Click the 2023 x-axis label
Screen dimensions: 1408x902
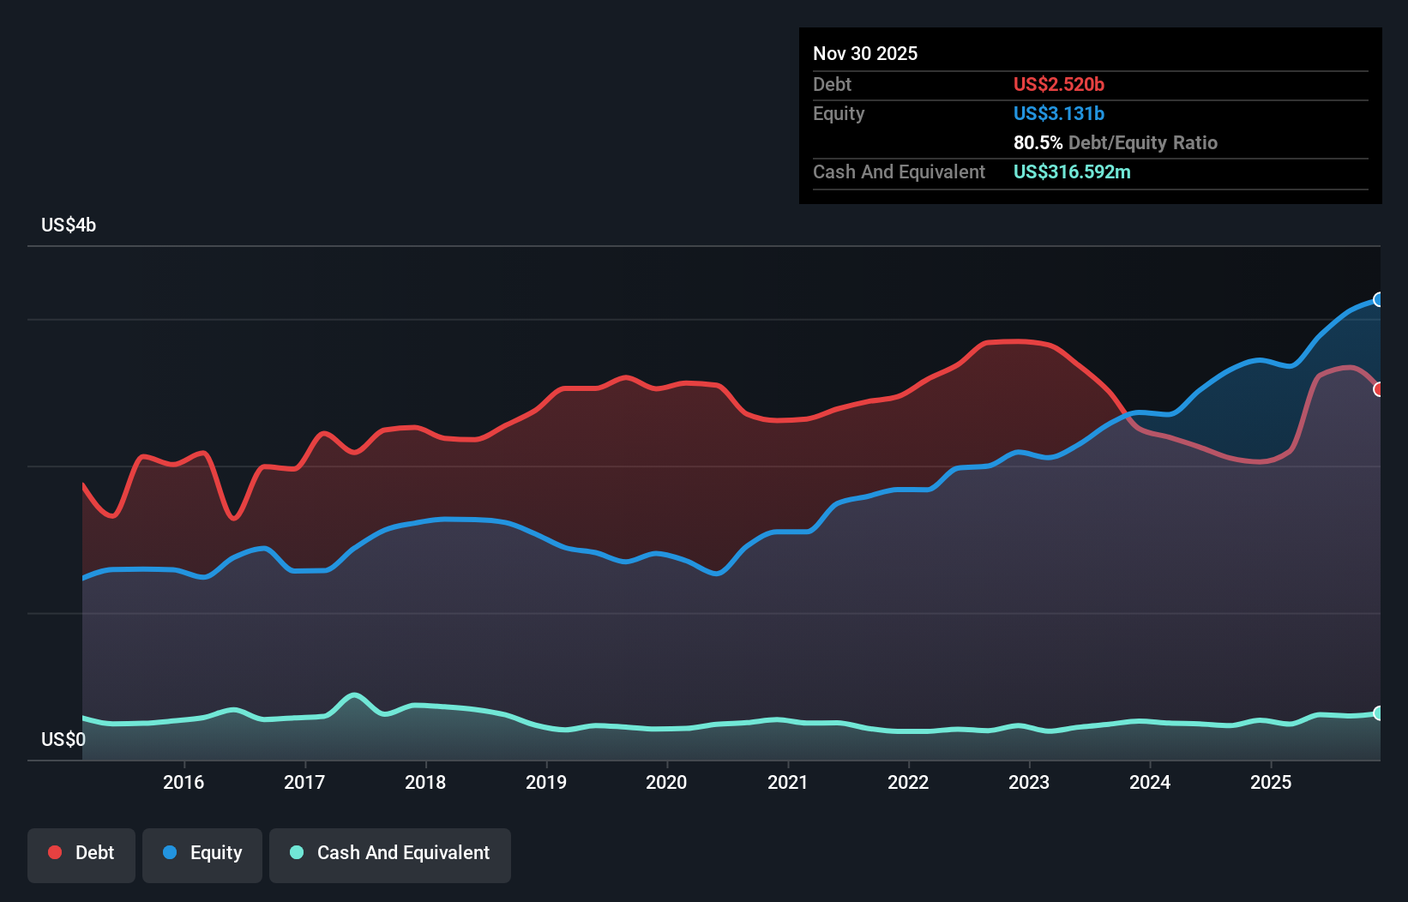[x=1029, y=782]
